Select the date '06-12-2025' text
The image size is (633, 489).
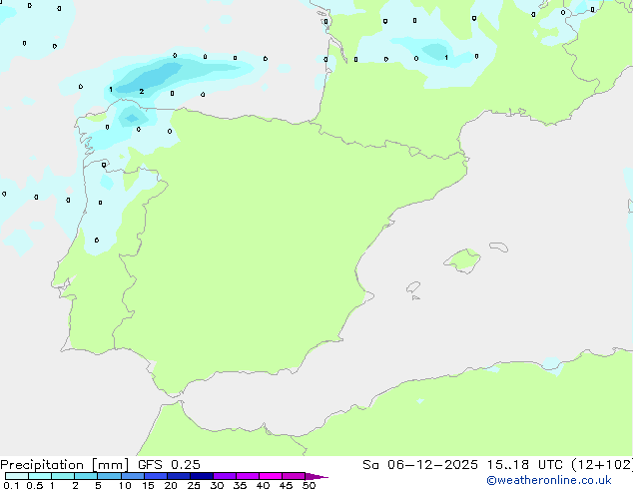click(432, 465)
